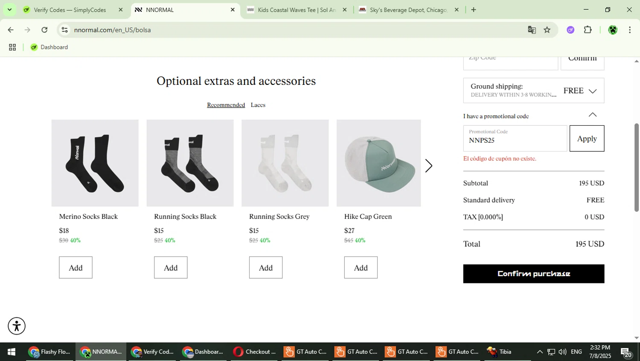Click the Merino Socks Black product name

coord(88,217)
